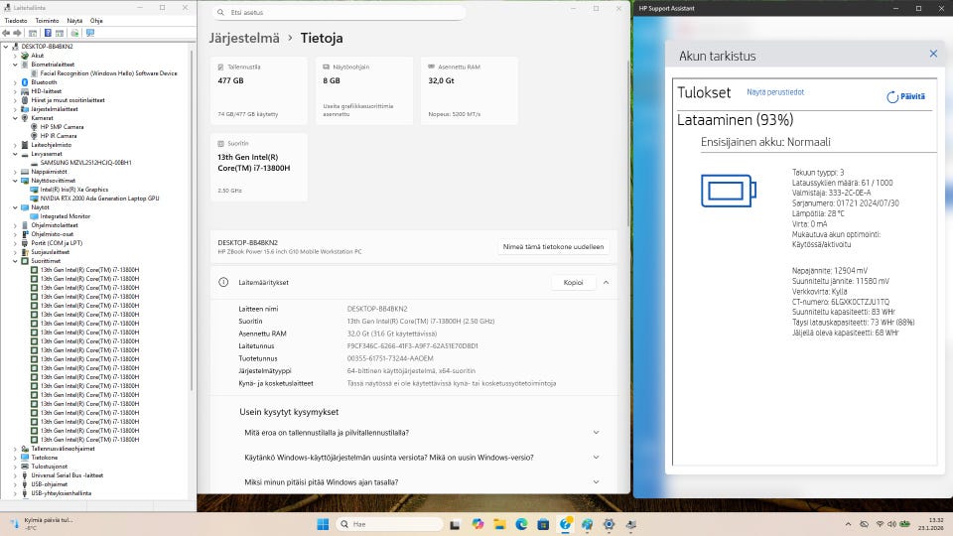This screenshot has height=536, width=953.
Task: Click the Kopioi button
Action: coord(573,283)
